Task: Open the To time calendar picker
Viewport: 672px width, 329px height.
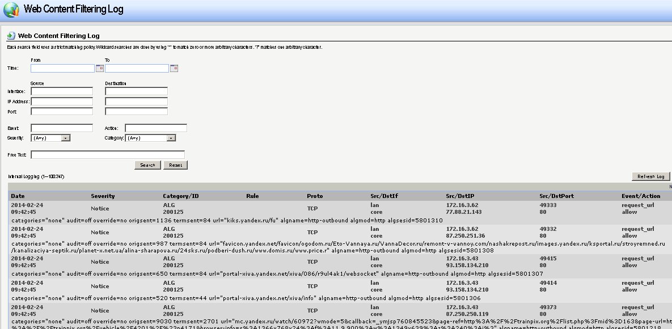Action: (174, 69)
